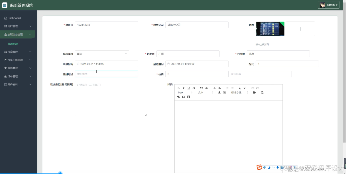The height and width of the screenshot is (174, 346).
Task: Open the 标准字体 font dropdown
Action: 240,93
